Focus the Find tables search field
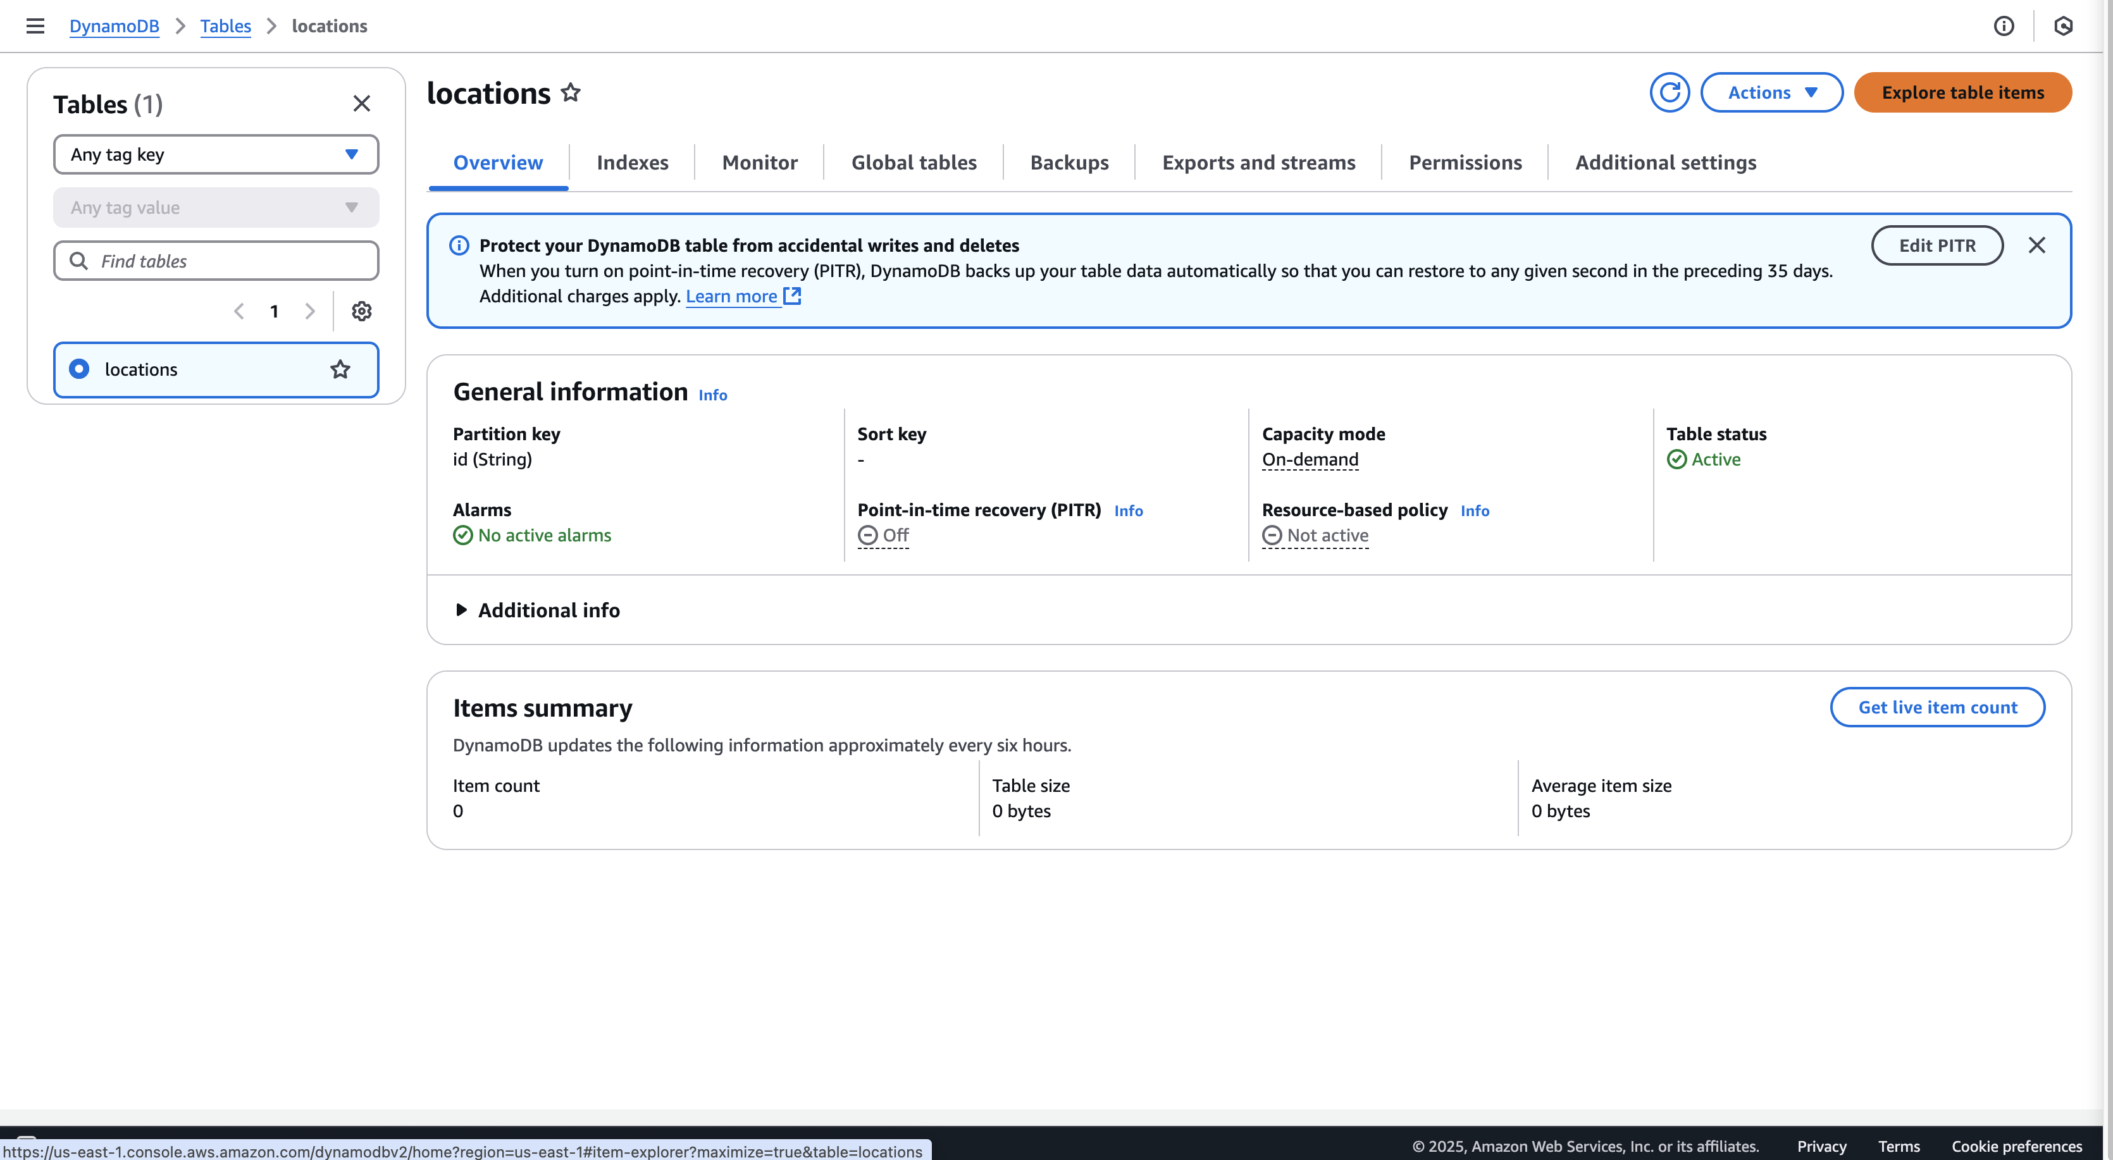Viewport: 2113px width, 1160px height. click(x=216, y=261)
